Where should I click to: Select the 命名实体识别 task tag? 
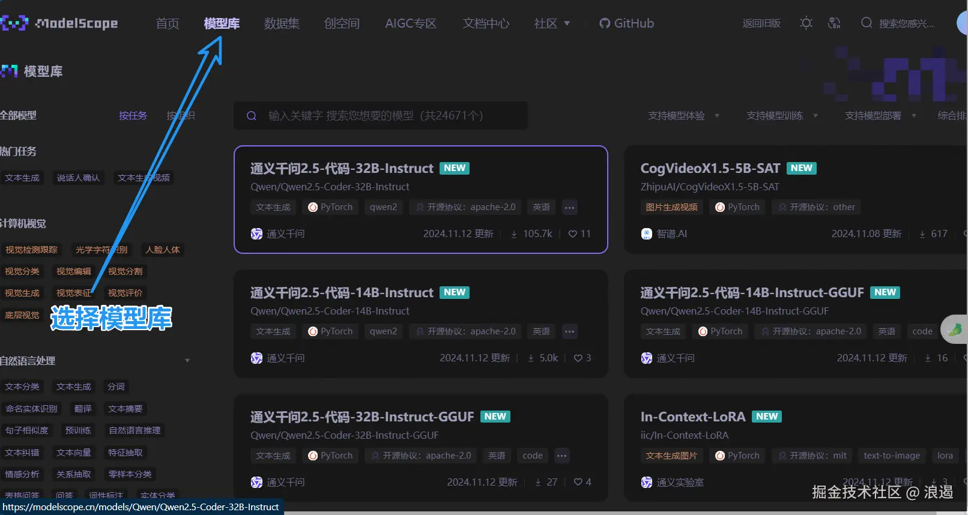[x=32, y=409]
